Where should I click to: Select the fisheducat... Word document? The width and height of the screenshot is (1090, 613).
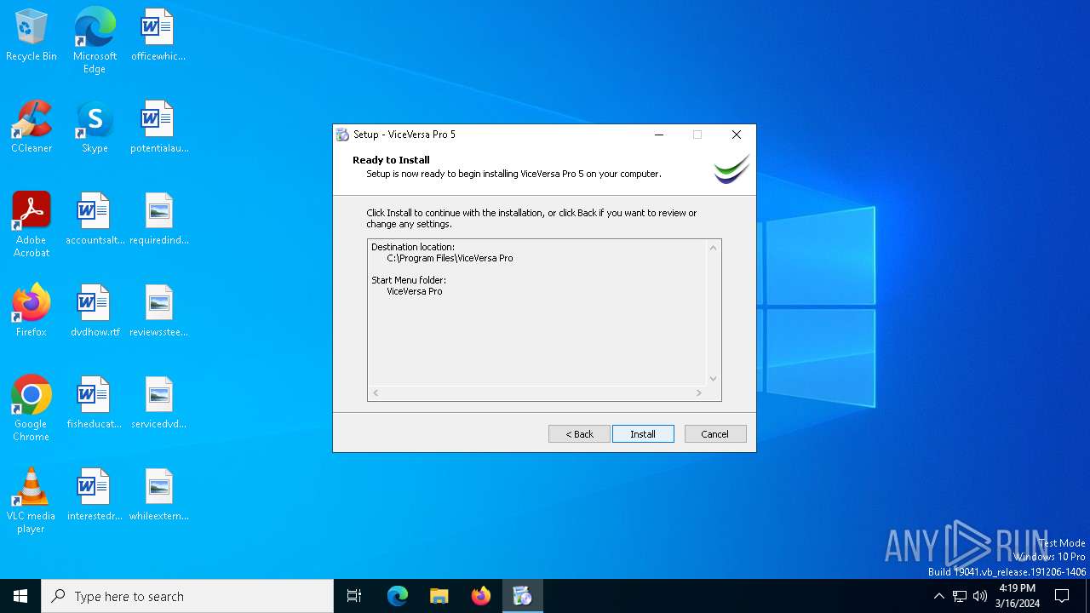(95, 402)
